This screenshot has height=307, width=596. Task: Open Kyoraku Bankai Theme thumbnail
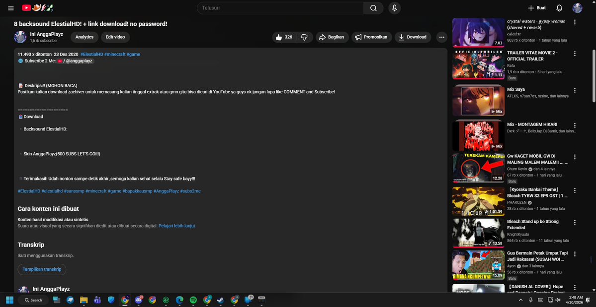[x=478, y=202]
